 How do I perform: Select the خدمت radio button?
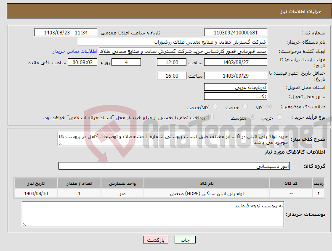pos(245,107)
